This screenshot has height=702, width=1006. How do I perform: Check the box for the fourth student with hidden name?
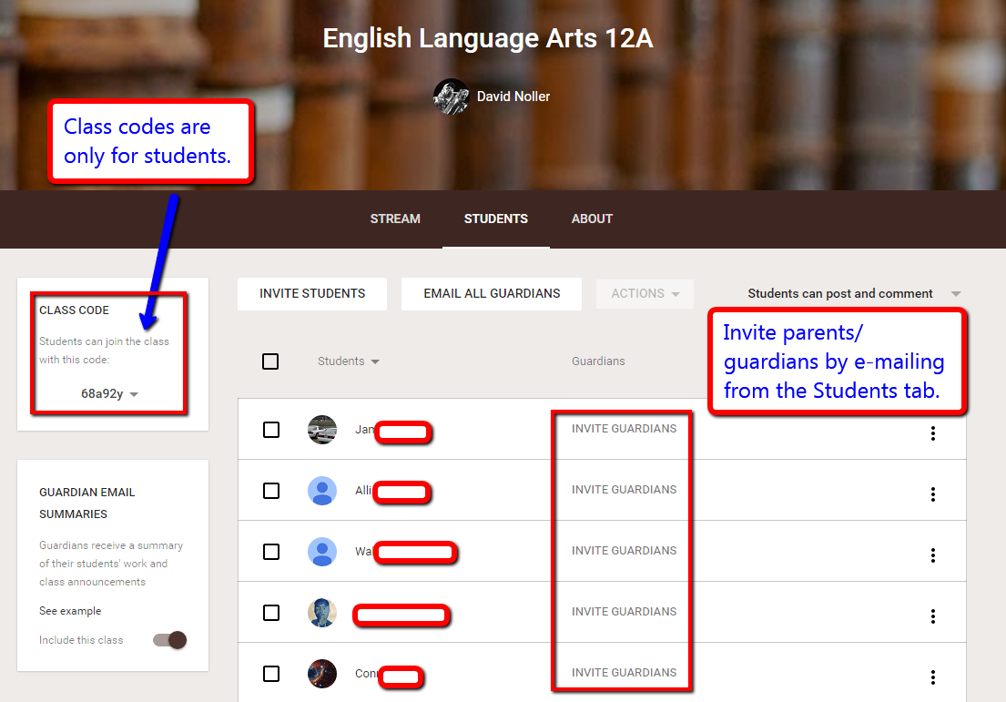point(271,613)
